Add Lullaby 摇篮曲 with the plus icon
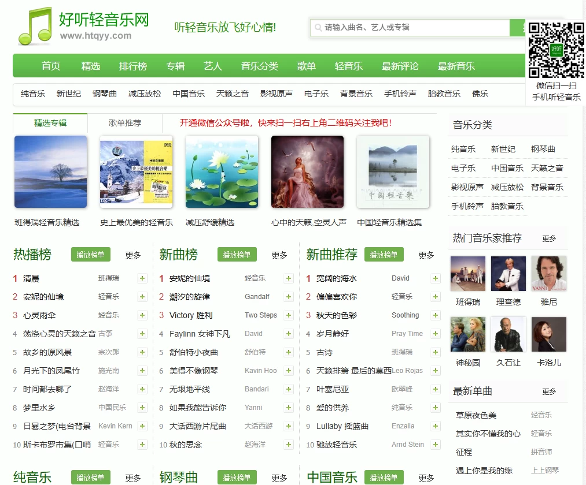The width and height of the screenshot is (586, 485). (434, 426)
